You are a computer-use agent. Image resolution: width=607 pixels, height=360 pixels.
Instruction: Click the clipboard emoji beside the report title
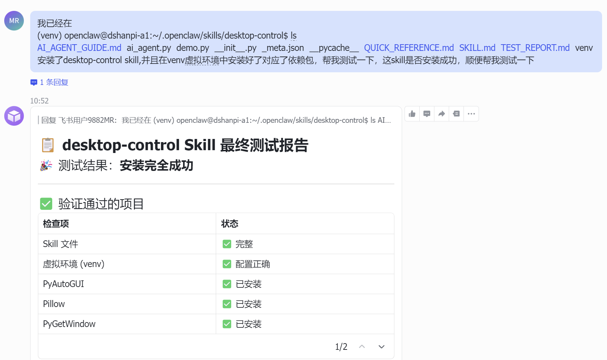pyautogui.click(x=48, y=145)
